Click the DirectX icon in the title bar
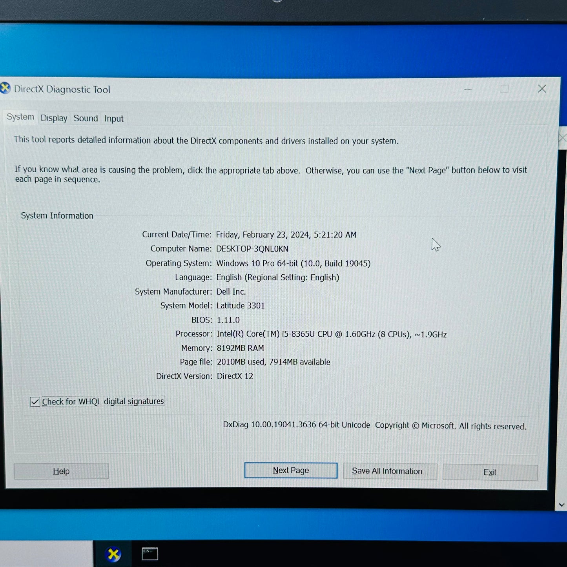This screenshot has width=567, height=567. click(x=6, y=89)
